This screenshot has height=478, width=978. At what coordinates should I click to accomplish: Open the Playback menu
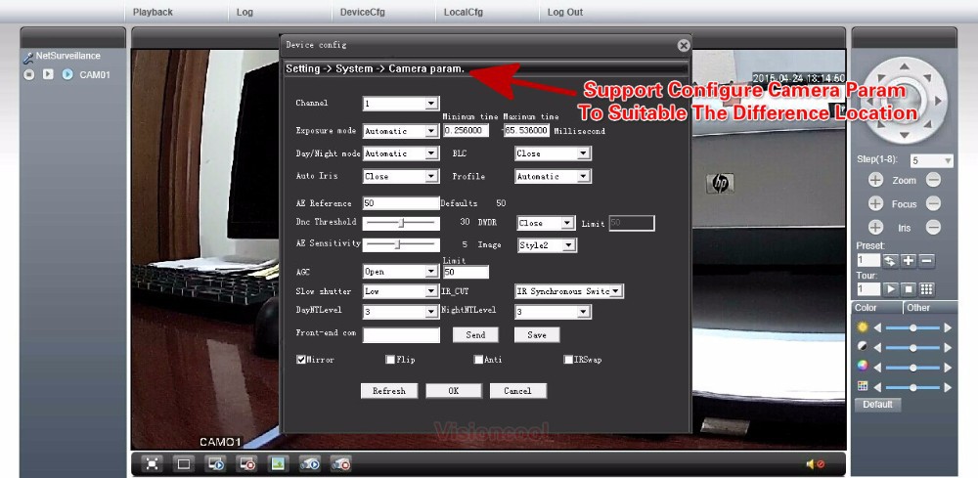click(x=153, y=12)
